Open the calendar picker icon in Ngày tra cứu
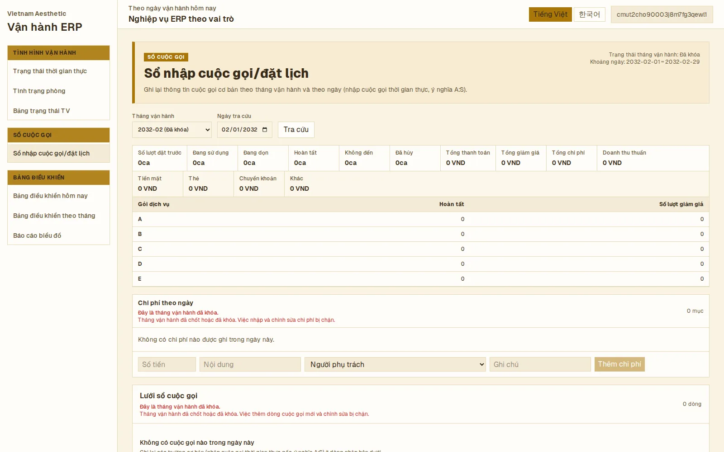This screenshot has height=452, width=724. (x=265, y=130)
